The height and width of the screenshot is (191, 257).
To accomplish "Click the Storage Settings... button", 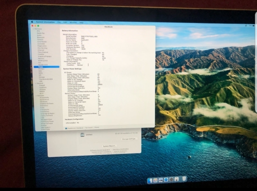I will [129, 139].
